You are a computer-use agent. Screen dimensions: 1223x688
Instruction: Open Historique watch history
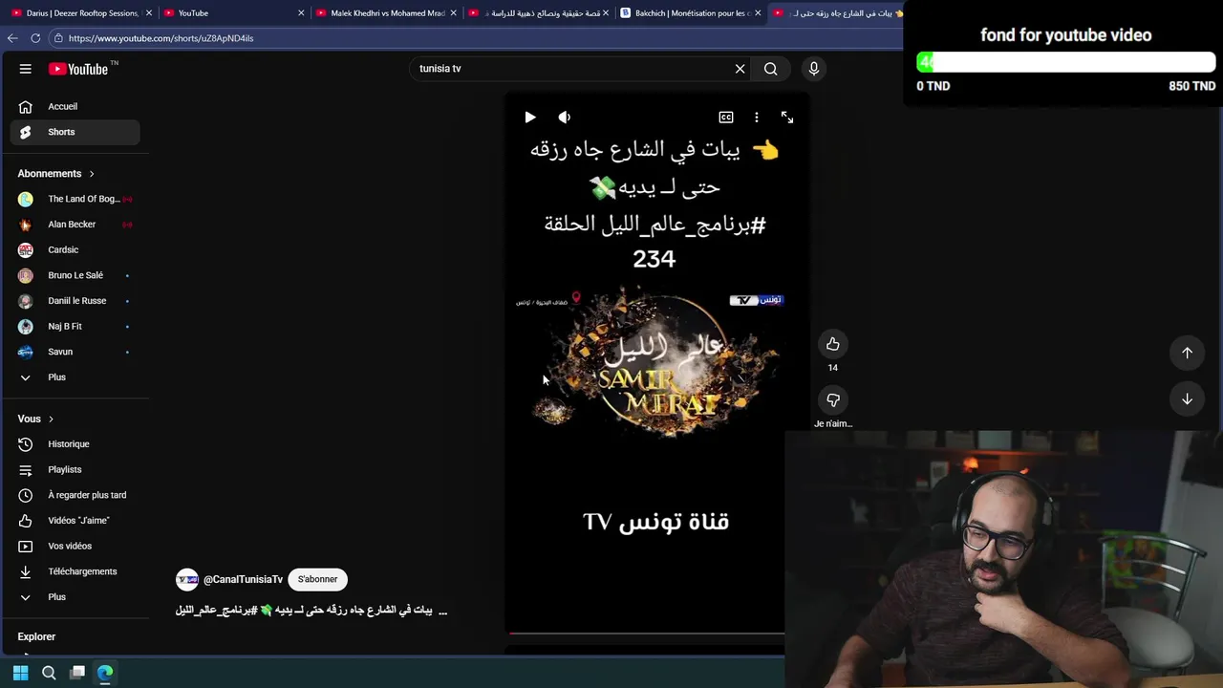click(75, 444)
